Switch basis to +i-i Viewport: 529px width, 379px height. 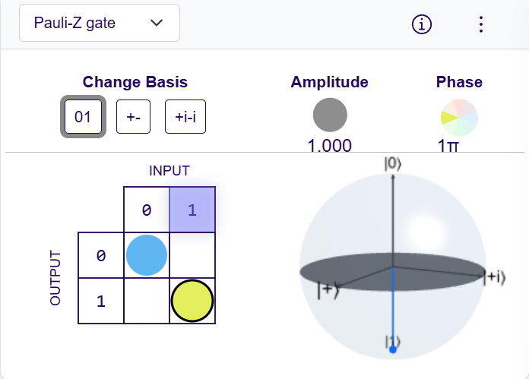tap(185, 117)
